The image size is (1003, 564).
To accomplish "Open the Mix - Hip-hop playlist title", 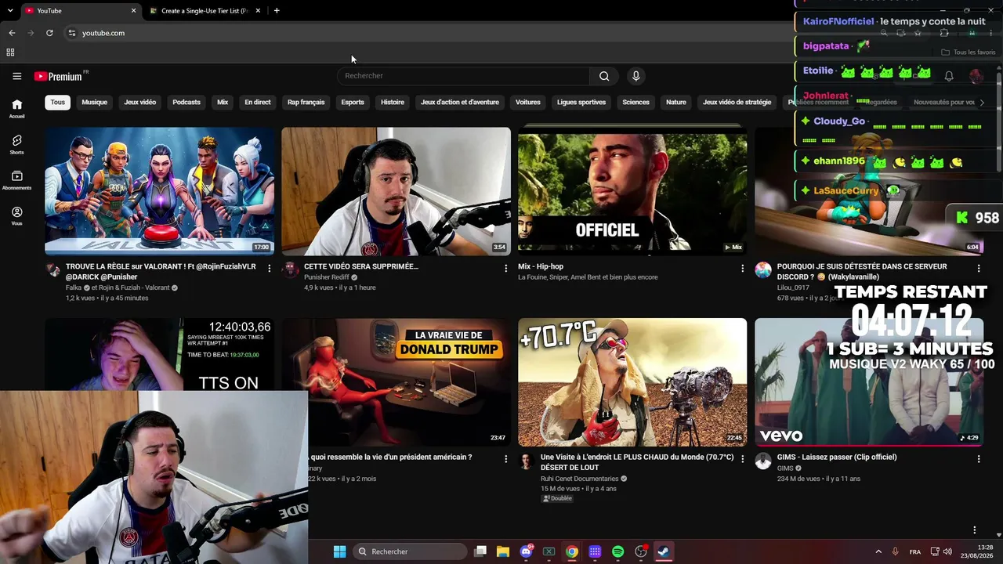I will (541, 266).
